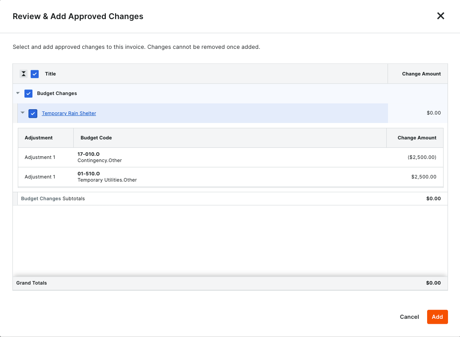Collapse the Temporary Rain Shelter row arrow
This screenshot has height=337, width=460.
point(23,113)
